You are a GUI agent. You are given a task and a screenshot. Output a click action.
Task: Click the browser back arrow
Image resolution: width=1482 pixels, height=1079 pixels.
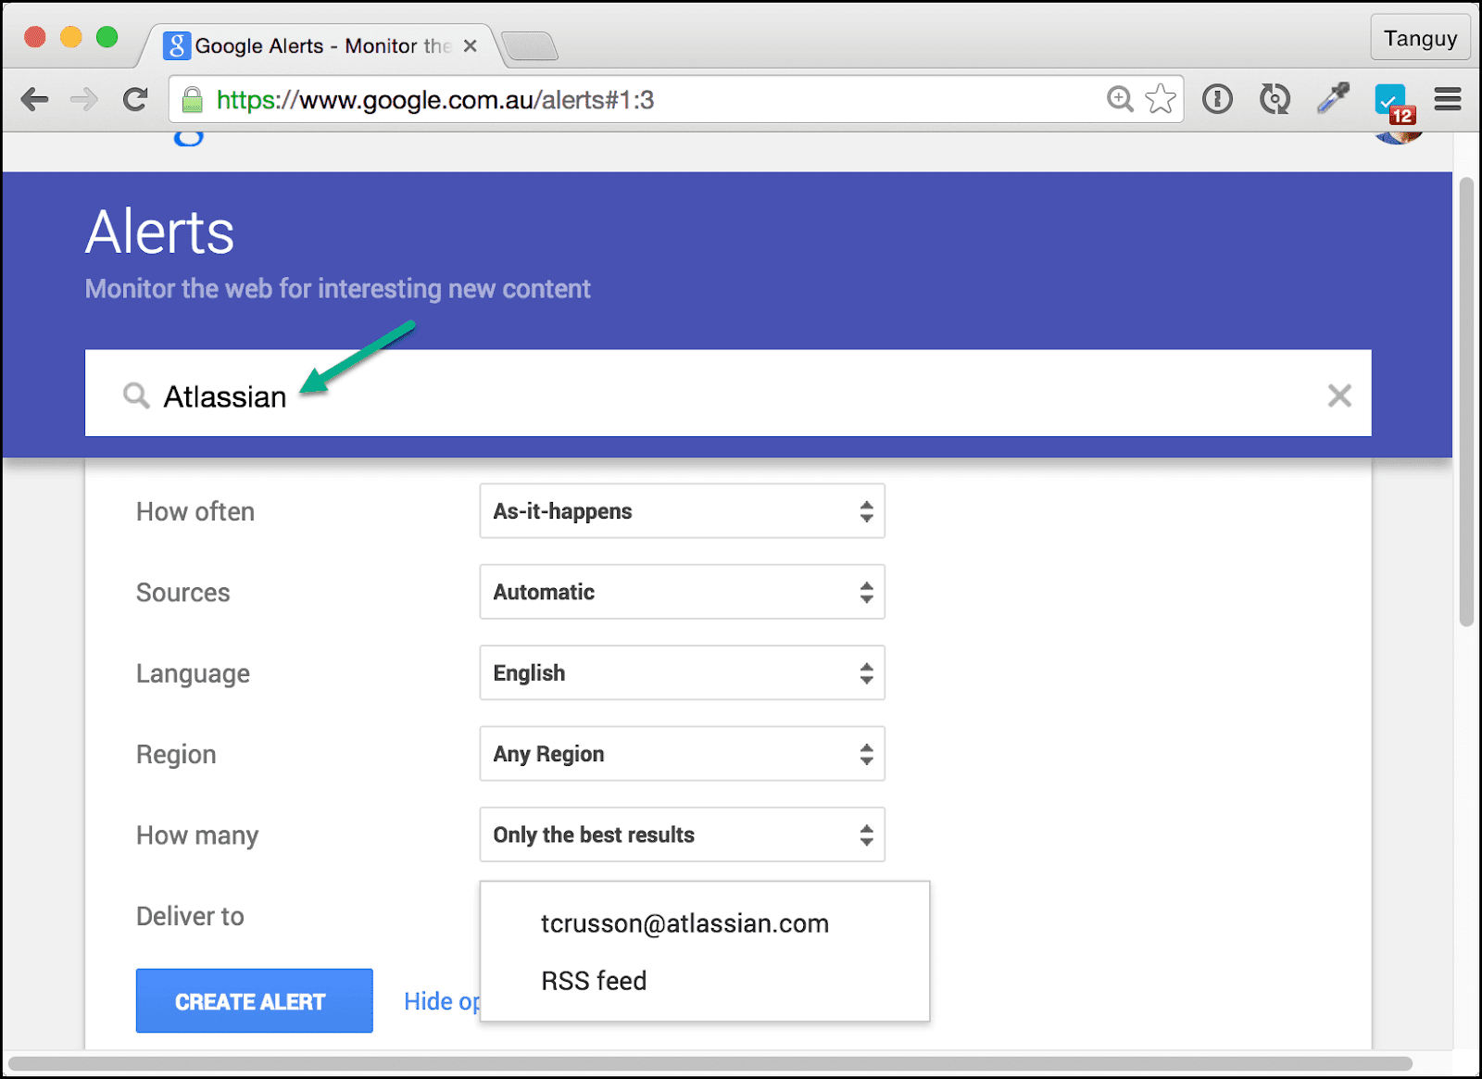pos(34,99)
